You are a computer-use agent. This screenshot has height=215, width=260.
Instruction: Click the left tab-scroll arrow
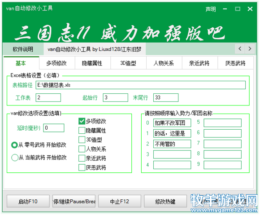tap(240, 49)
